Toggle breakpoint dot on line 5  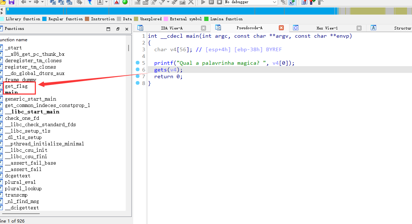point(137,63)
